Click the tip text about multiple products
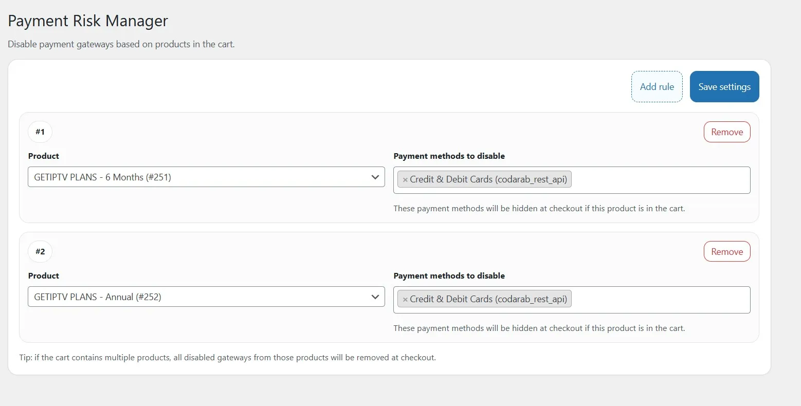801x406 pixels. click(x=227, y=358)
